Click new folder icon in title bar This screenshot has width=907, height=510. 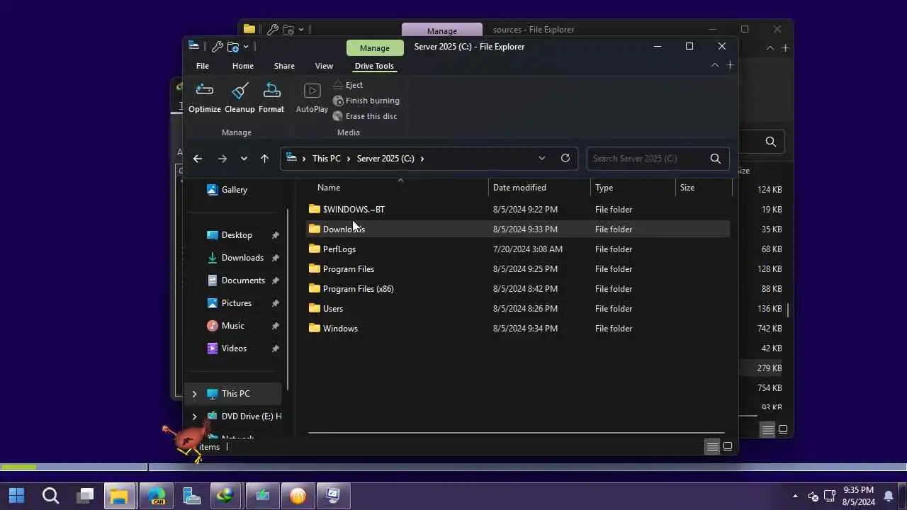coord(232,47)
